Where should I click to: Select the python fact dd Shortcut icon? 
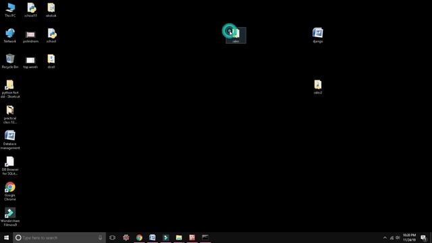[x=10, y=88]
